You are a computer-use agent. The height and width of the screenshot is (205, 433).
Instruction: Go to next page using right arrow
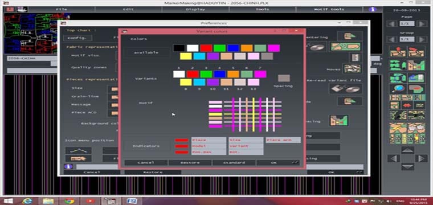pyautogui.click(x=422, y=24)
